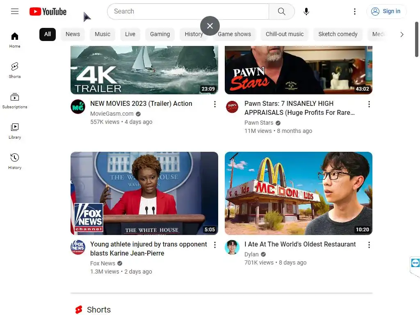Select the Game shows filter chip
The width and height of the screenshot is (420, 315).
coord(234,34)
